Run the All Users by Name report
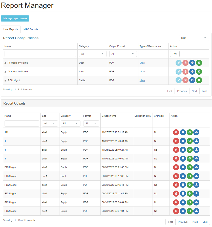The width and height of the screenshot is (212, 227). (x=199, y=63)
